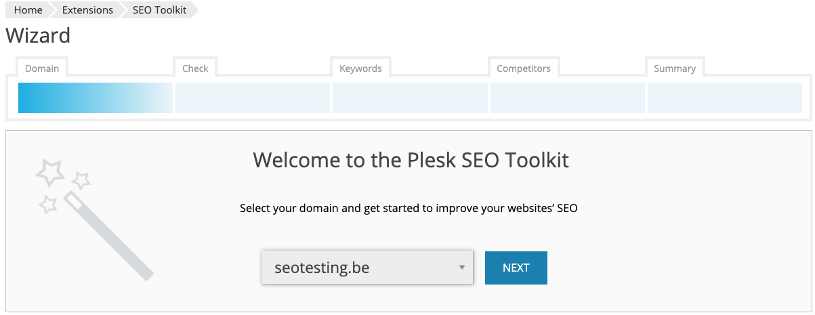The image size is (815, 315).
Task: Open the Keywords wizard step
Action: (360, 68)
